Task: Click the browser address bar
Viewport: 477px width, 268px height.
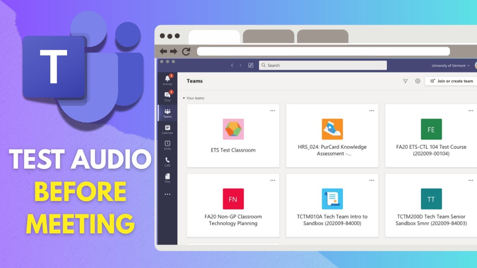Action: (323, 51)
